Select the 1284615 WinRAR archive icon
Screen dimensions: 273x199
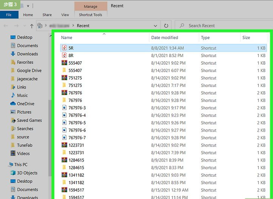(x=65, y=160)
